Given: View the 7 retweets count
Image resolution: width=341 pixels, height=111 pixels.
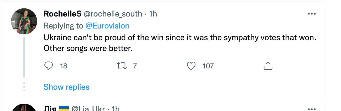Looking at the screenshot, I should pos(135,66).
